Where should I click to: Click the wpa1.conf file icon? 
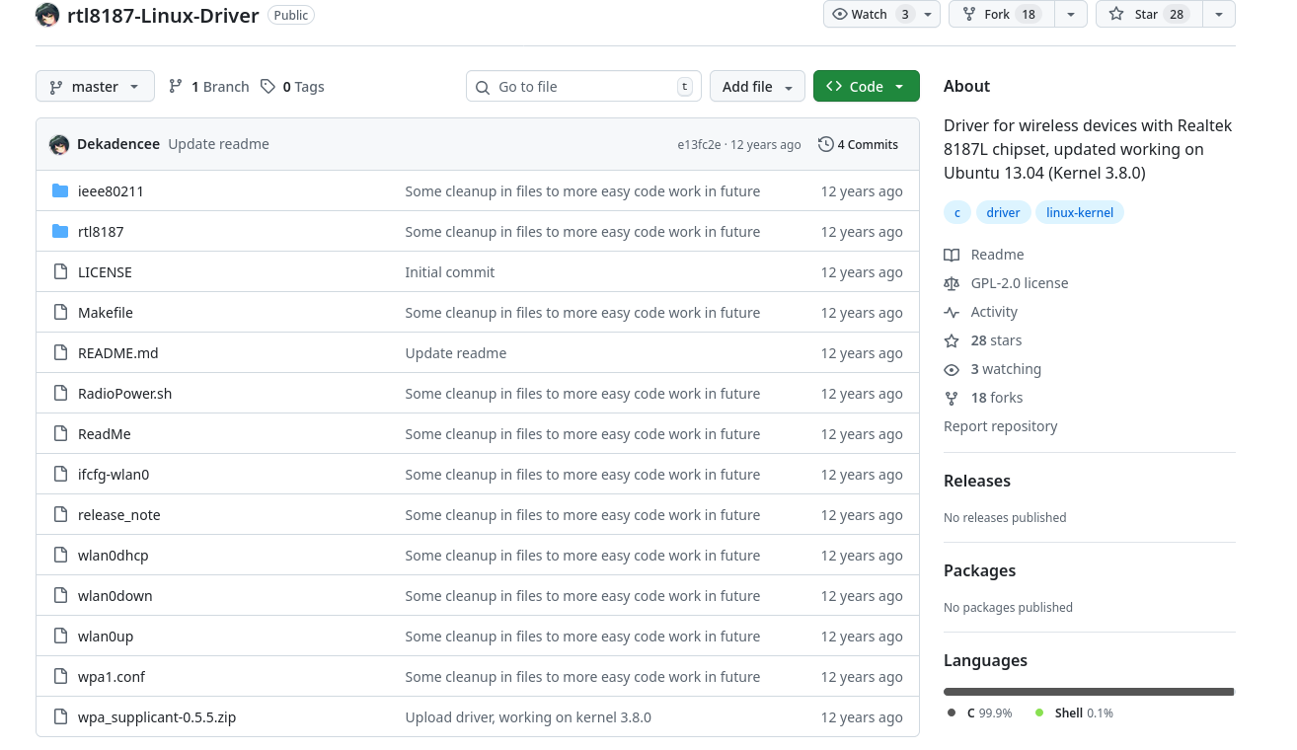[60, 677]
